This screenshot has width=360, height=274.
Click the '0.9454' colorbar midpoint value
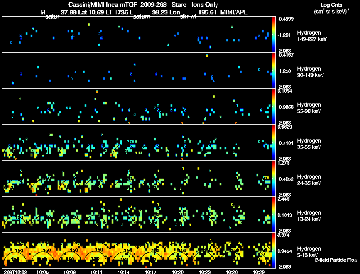pos(285,252)
